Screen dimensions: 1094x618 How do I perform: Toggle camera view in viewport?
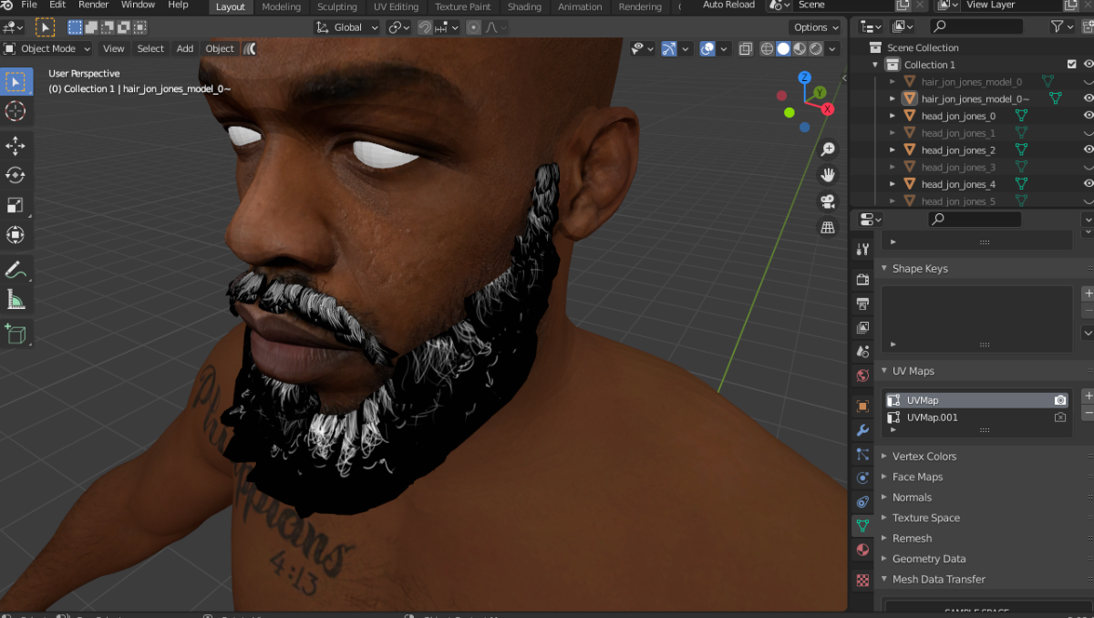828,201
